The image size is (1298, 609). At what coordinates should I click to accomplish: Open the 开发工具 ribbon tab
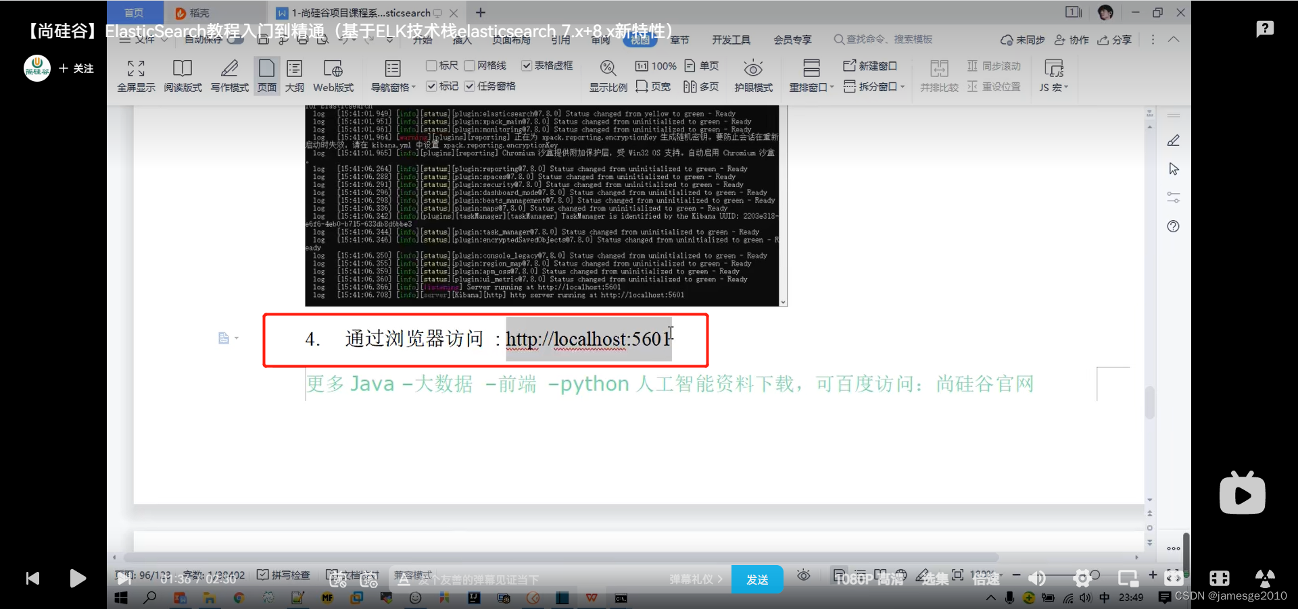(731, 40)
